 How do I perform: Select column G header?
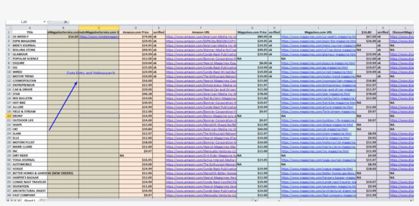[x=252, y=28]
